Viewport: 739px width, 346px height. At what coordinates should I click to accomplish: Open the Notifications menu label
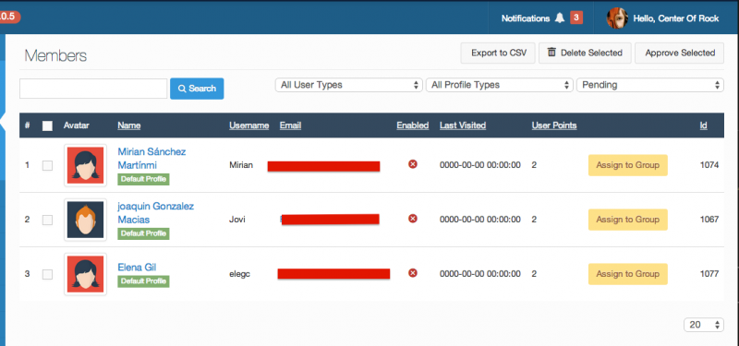point(526,18)
